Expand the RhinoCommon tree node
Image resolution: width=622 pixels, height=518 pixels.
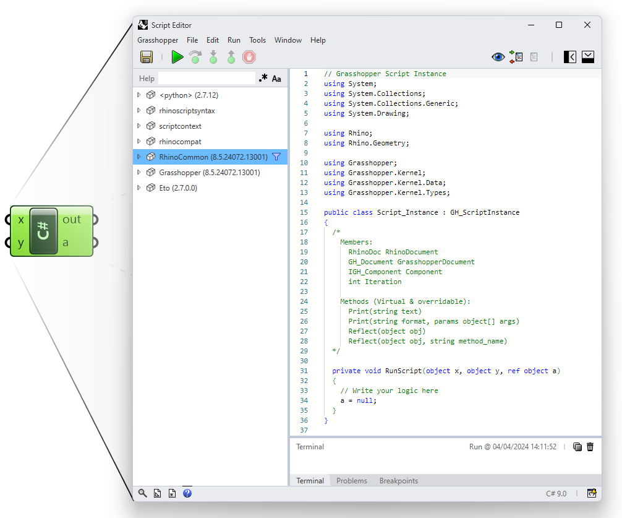pos(139,157)
